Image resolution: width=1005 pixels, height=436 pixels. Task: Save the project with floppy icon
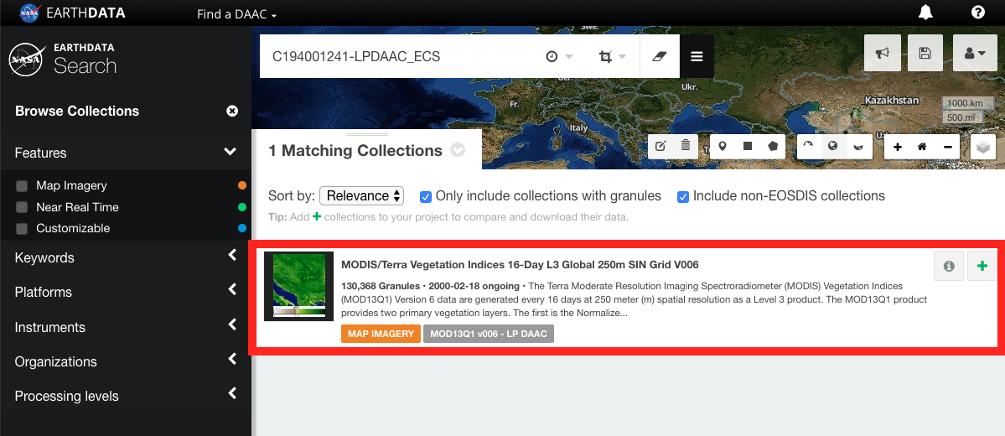click(x=925, y=53)
